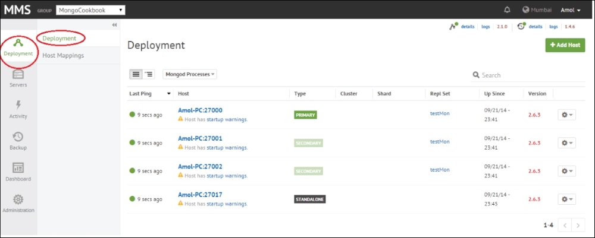Image resolution: width=595 pixels, height=238 pixels.
Task: Open gear menu for Amol-PC:27017
Action: tap(566, 199)
